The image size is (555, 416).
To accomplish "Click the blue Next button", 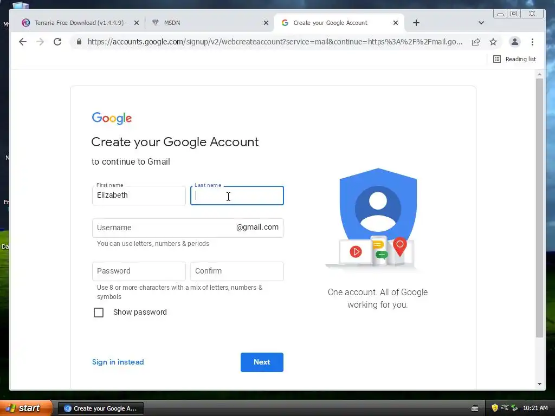I will click(262, 362).
